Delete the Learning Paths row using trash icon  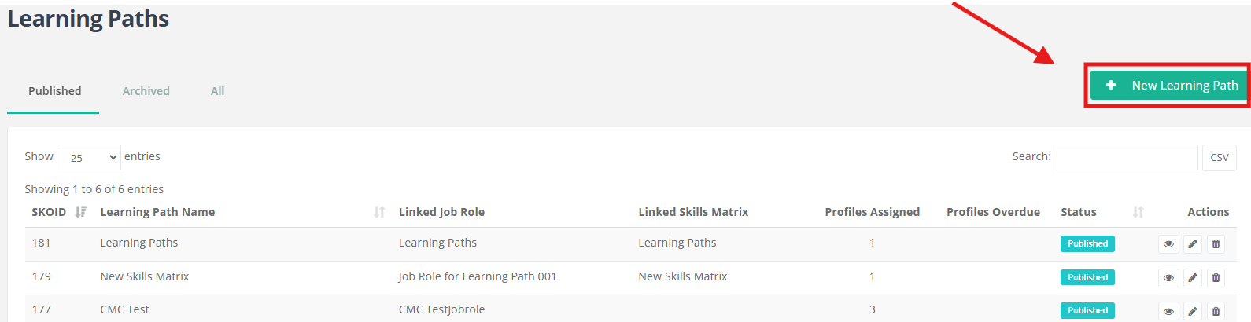(1216, 243)
